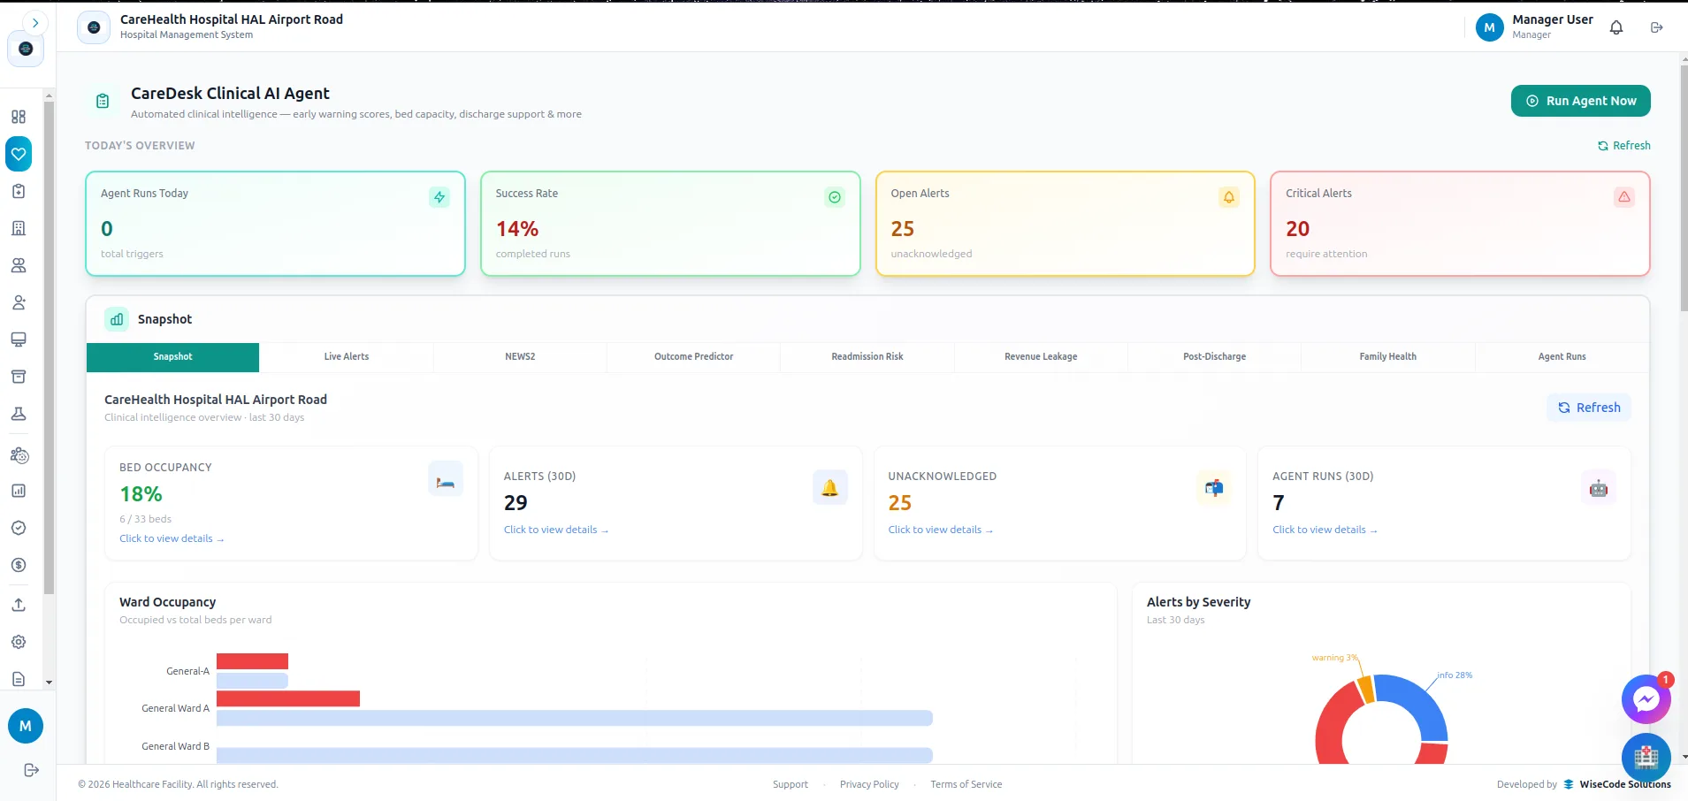This screenshot has width=1688, height=801.
Task: Open the bar chart reports sidebar icon
Action: point(19,491)
